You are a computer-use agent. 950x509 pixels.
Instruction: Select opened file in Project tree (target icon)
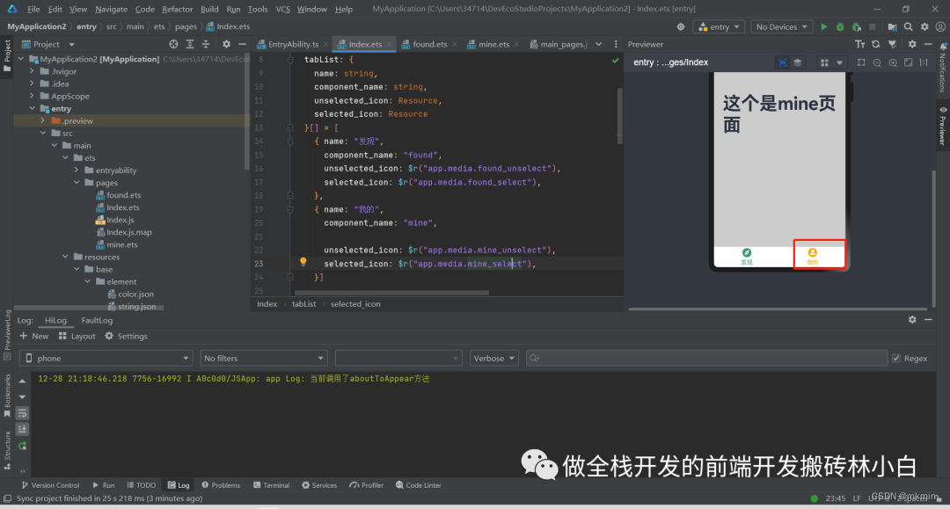coord(173,44)
